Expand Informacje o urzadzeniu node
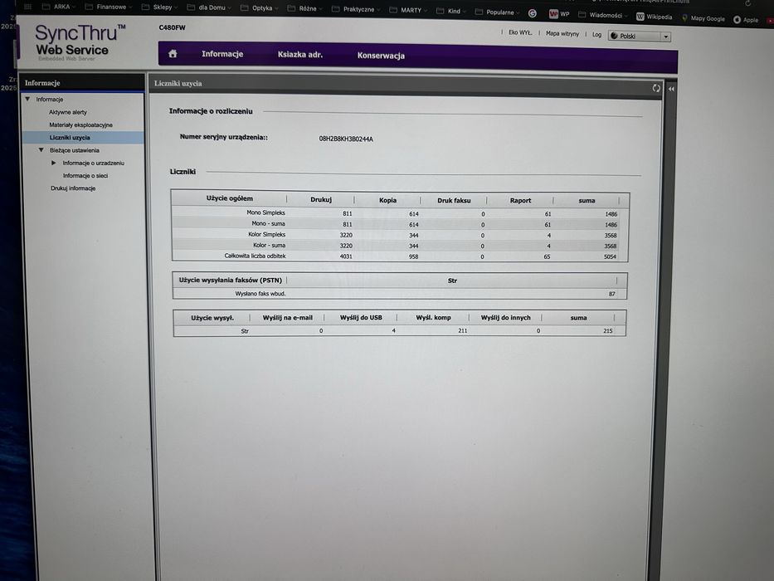The image size is (774, 581). coord(53,163)
